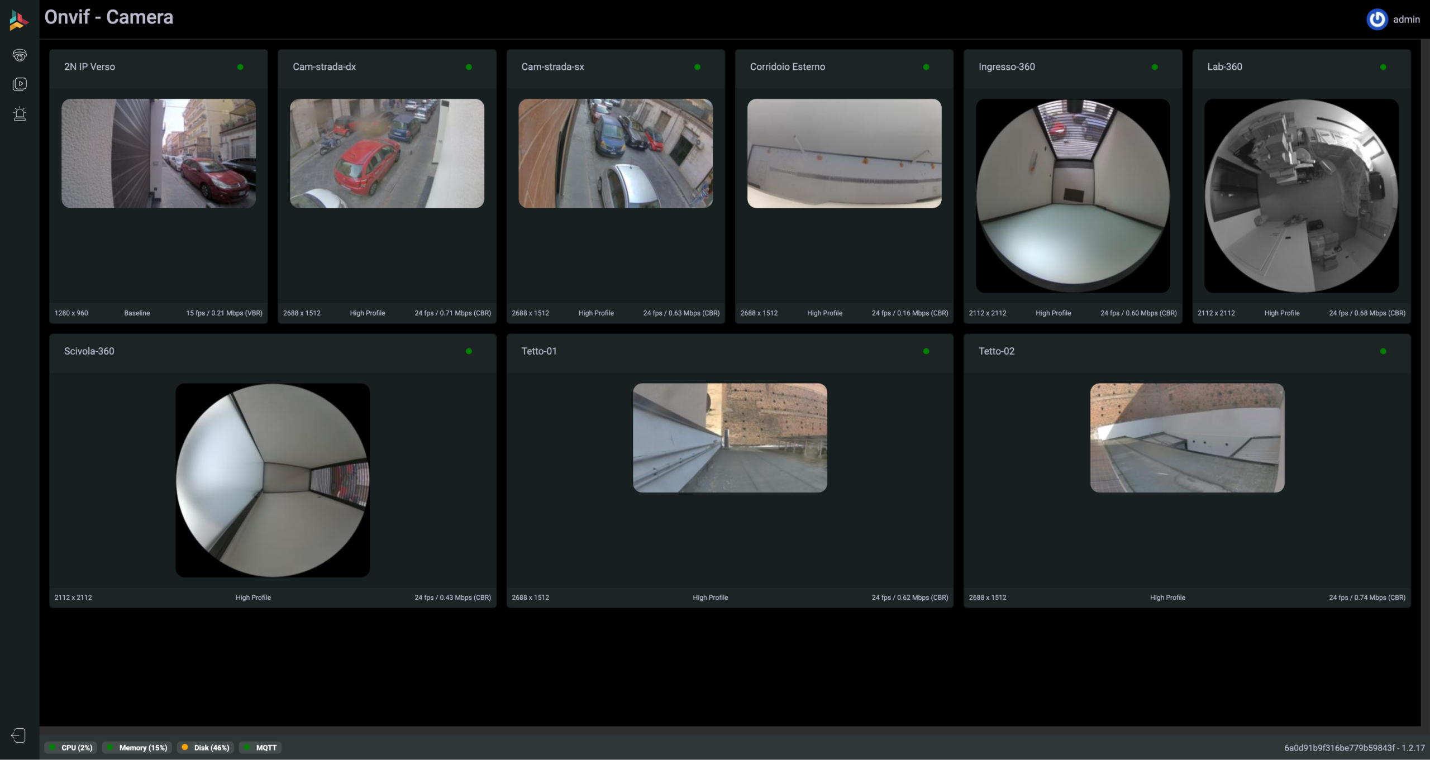Click the 24 fps / 0.68 Mbps (CBR) text
The height and width of the screenshot is (760, 1430).
[x=1367, y=313]
